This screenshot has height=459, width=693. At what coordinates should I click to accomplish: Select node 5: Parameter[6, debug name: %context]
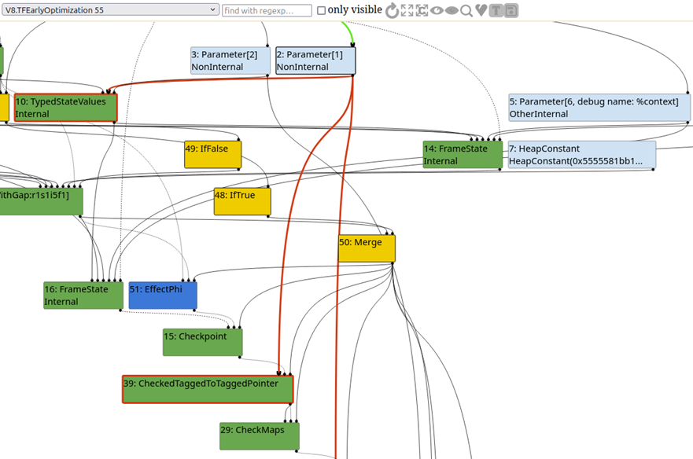[599, 108]
